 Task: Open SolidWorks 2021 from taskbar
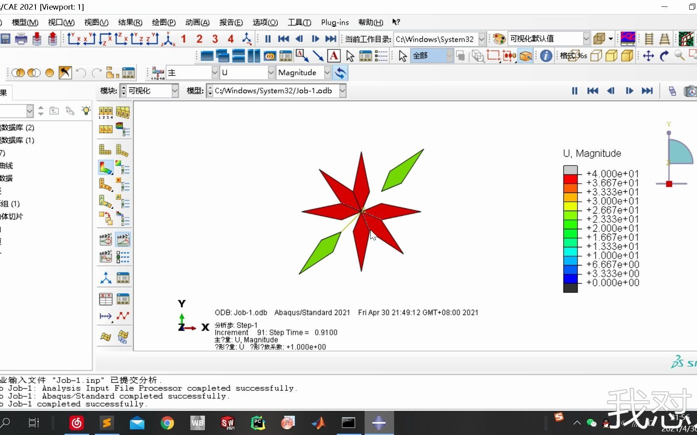[x=227, y=423]
